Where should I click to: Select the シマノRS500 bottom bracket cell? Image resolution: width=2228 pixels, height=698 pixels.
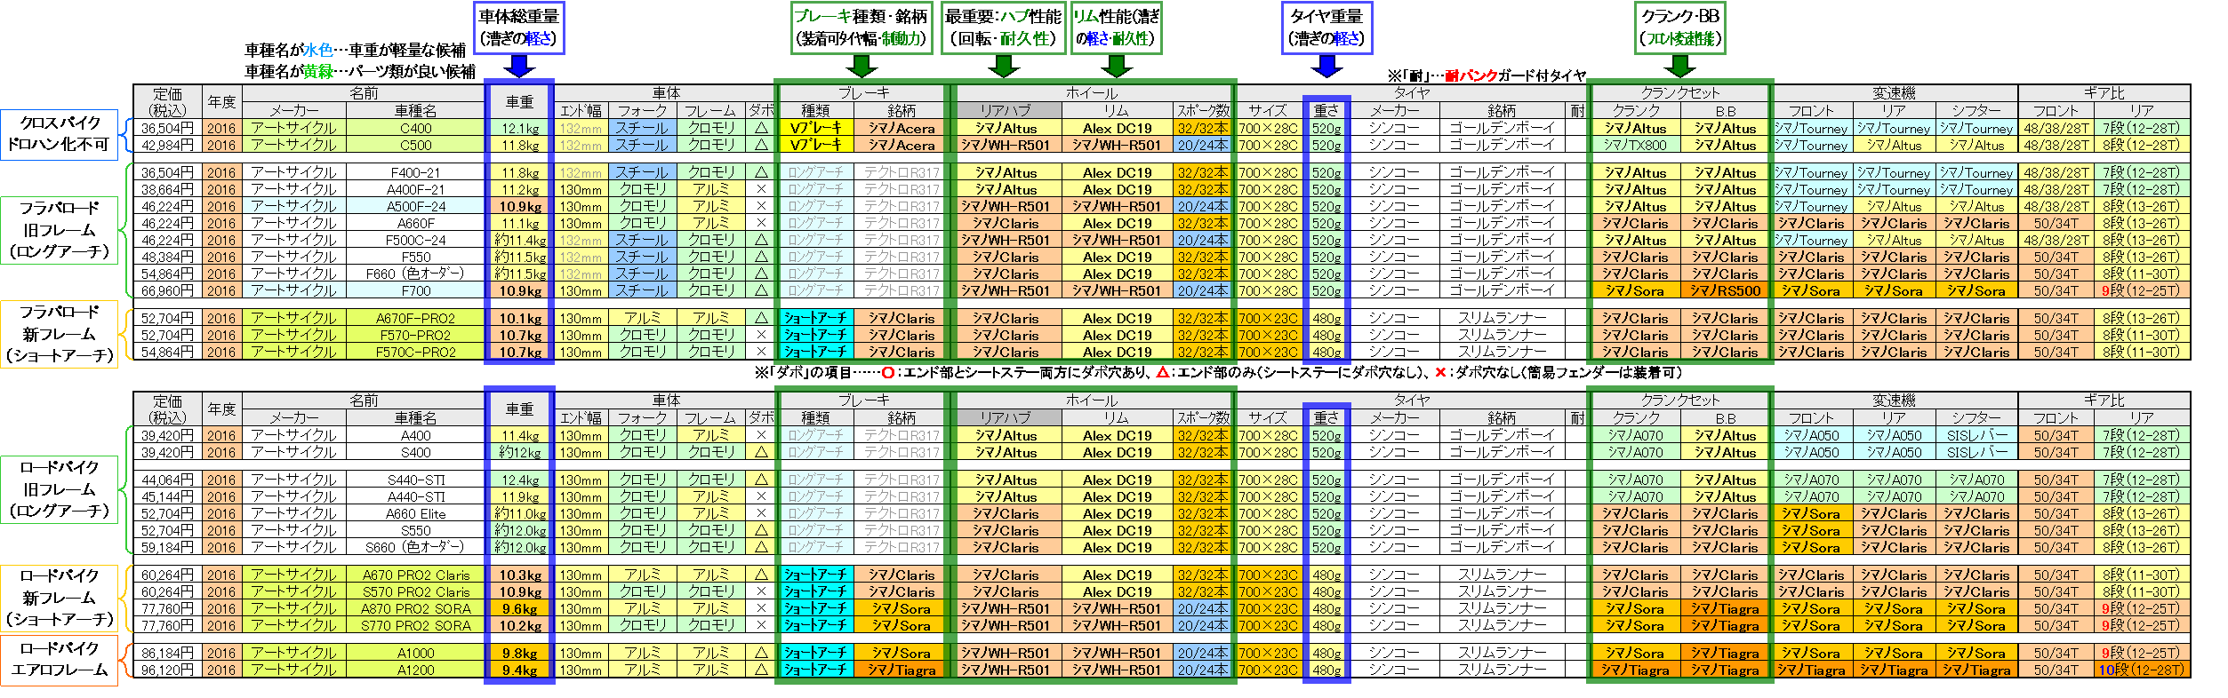(x=1725, y=290)
